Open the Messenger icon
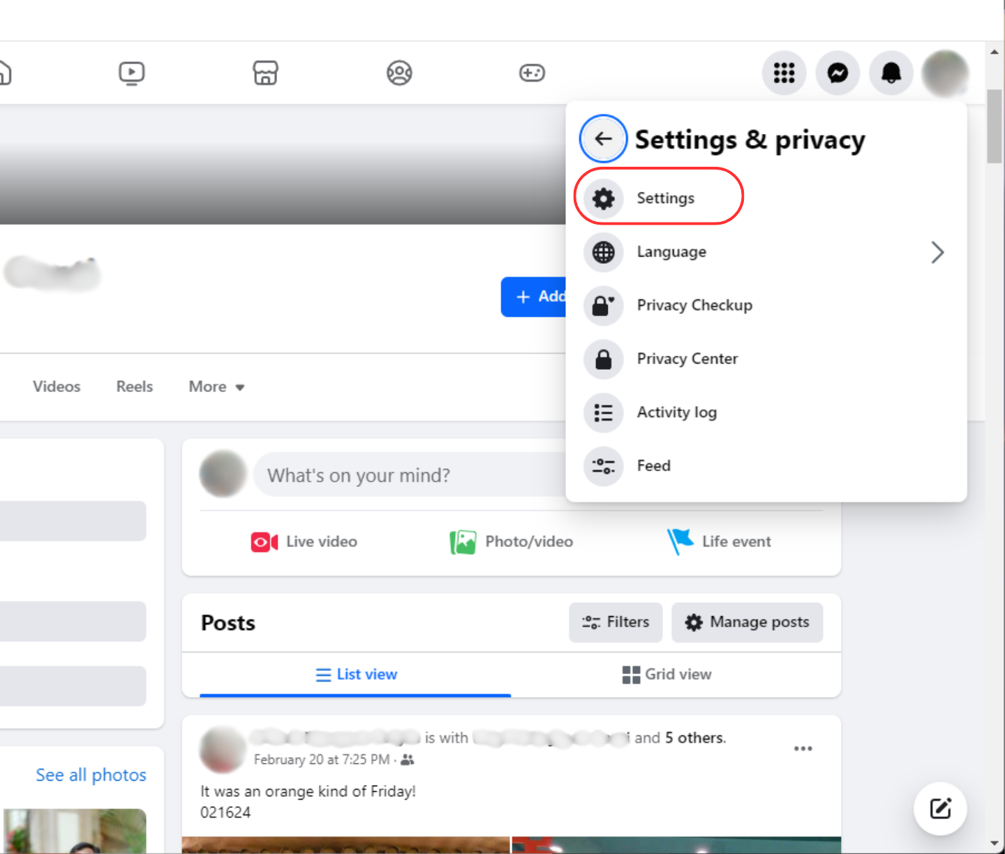 click(x=837, y=73)
